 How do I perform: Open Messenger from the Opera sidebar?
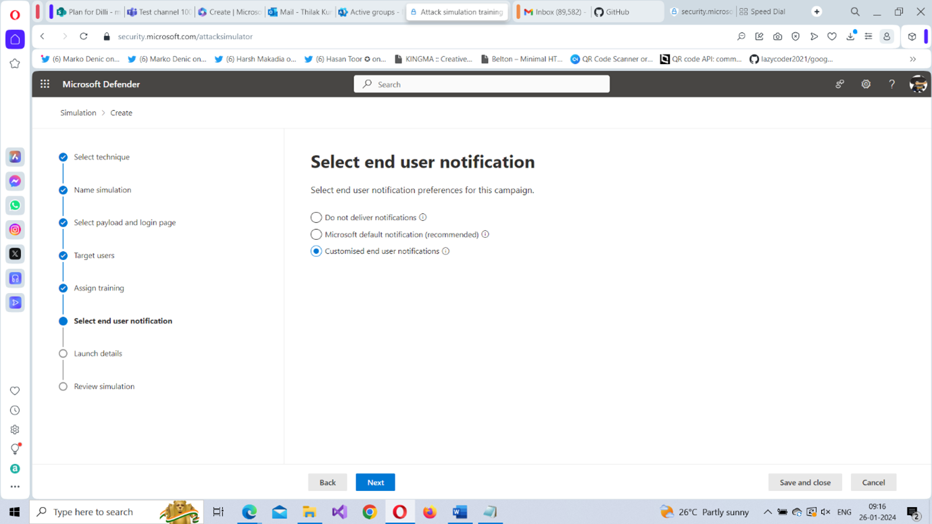pyautogui.click(x=15, y=181)
